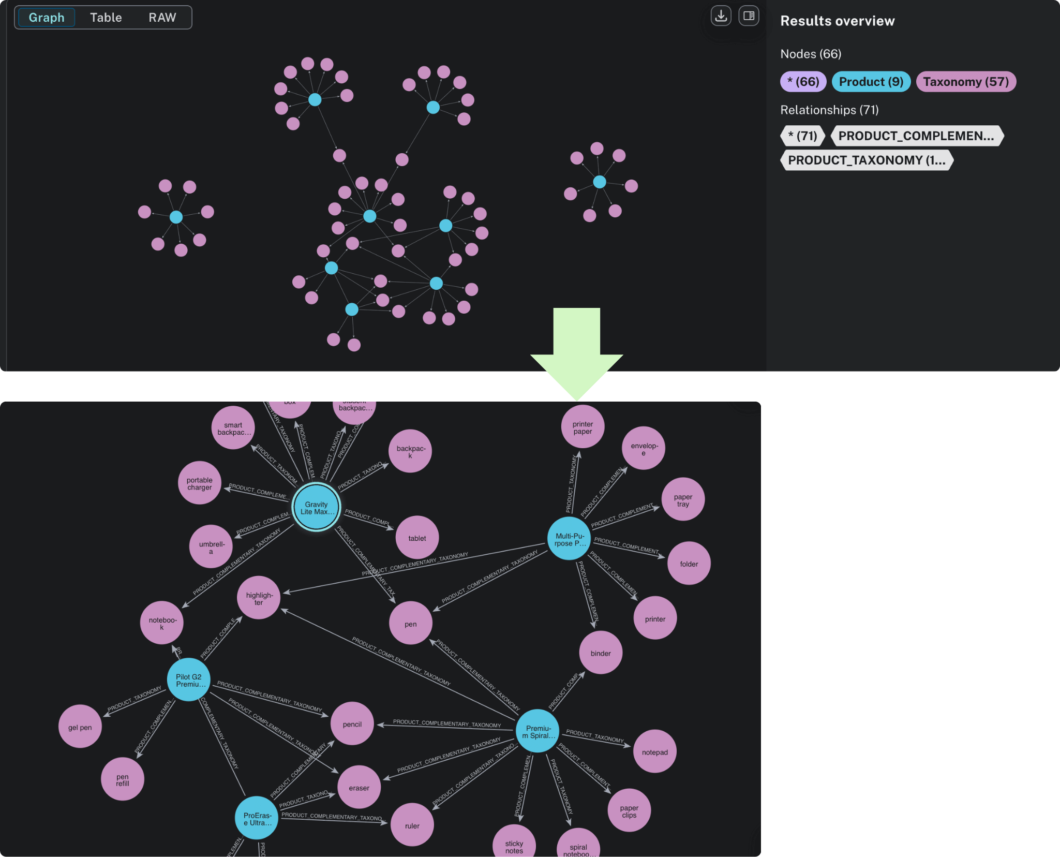Image resolution: width=1060 pixels, height=857 pixels.
Task: Select the pen taxonomy node
Action: [410, 624]
